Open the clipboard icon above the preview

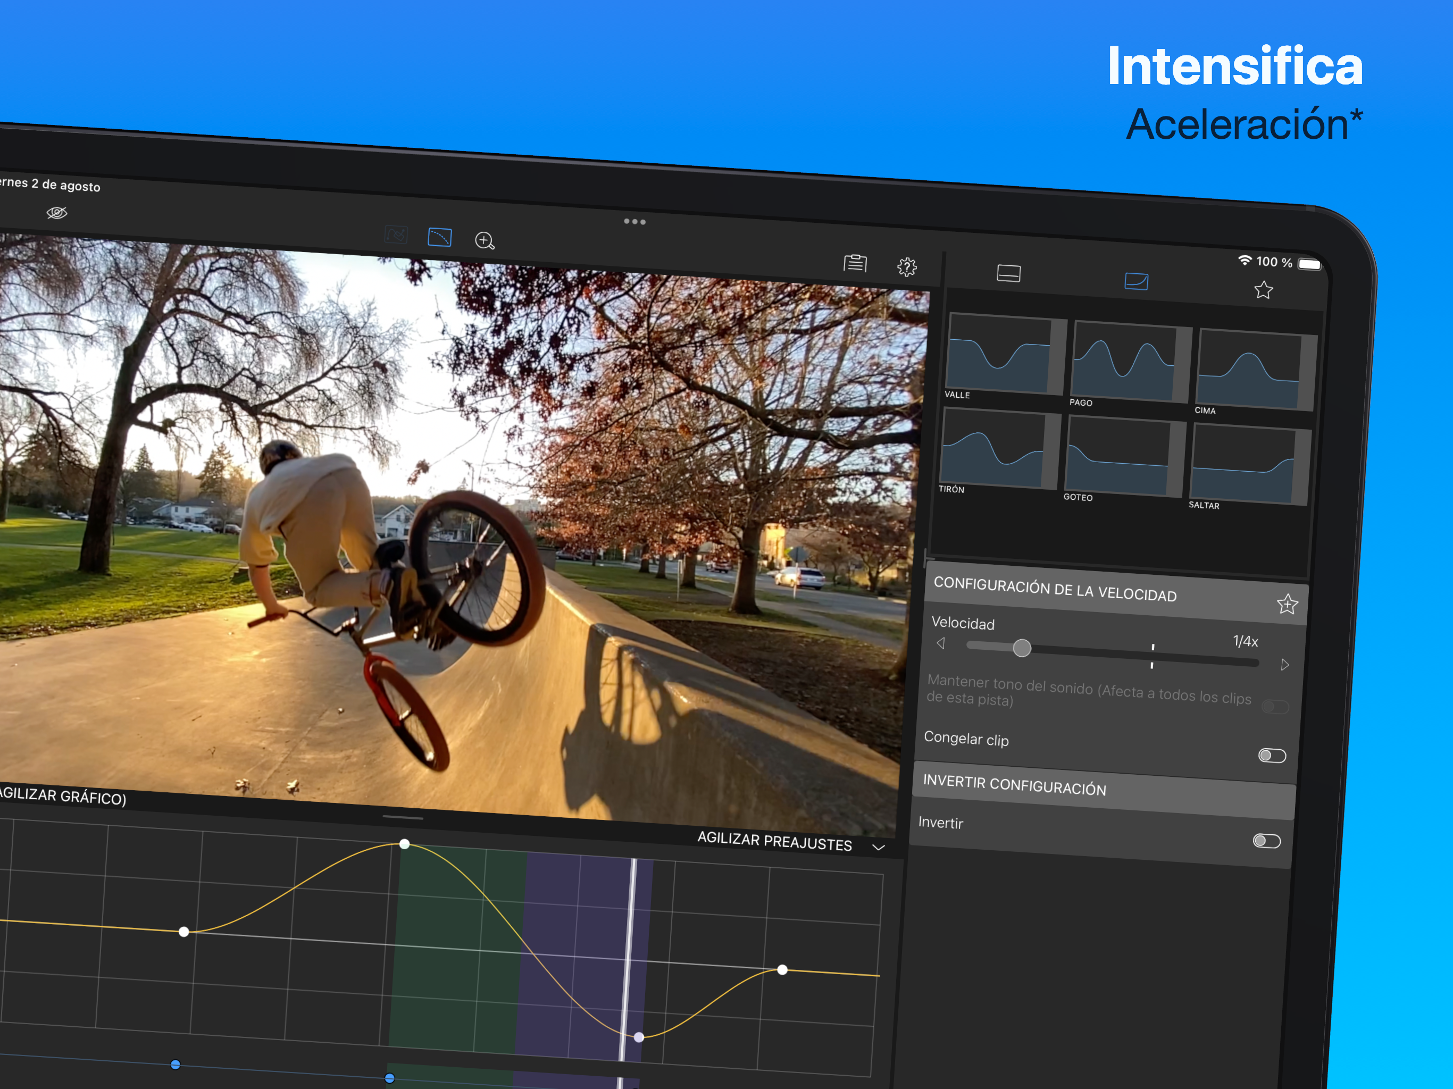tap(855, 263)
